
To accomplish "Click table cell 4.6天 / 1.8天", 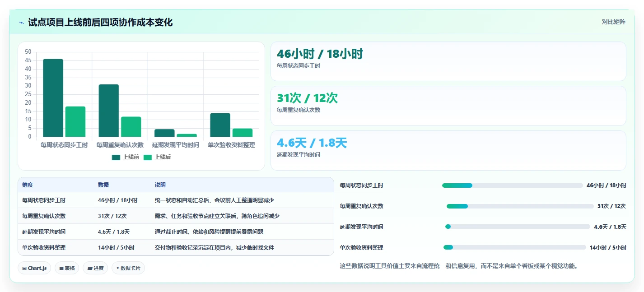I will (x=114, y=232).
